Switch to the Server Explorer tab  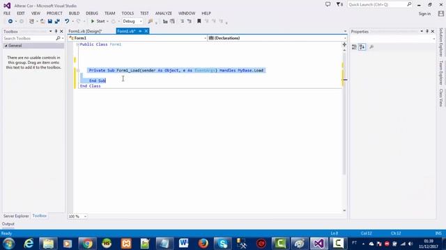(16, 216)
